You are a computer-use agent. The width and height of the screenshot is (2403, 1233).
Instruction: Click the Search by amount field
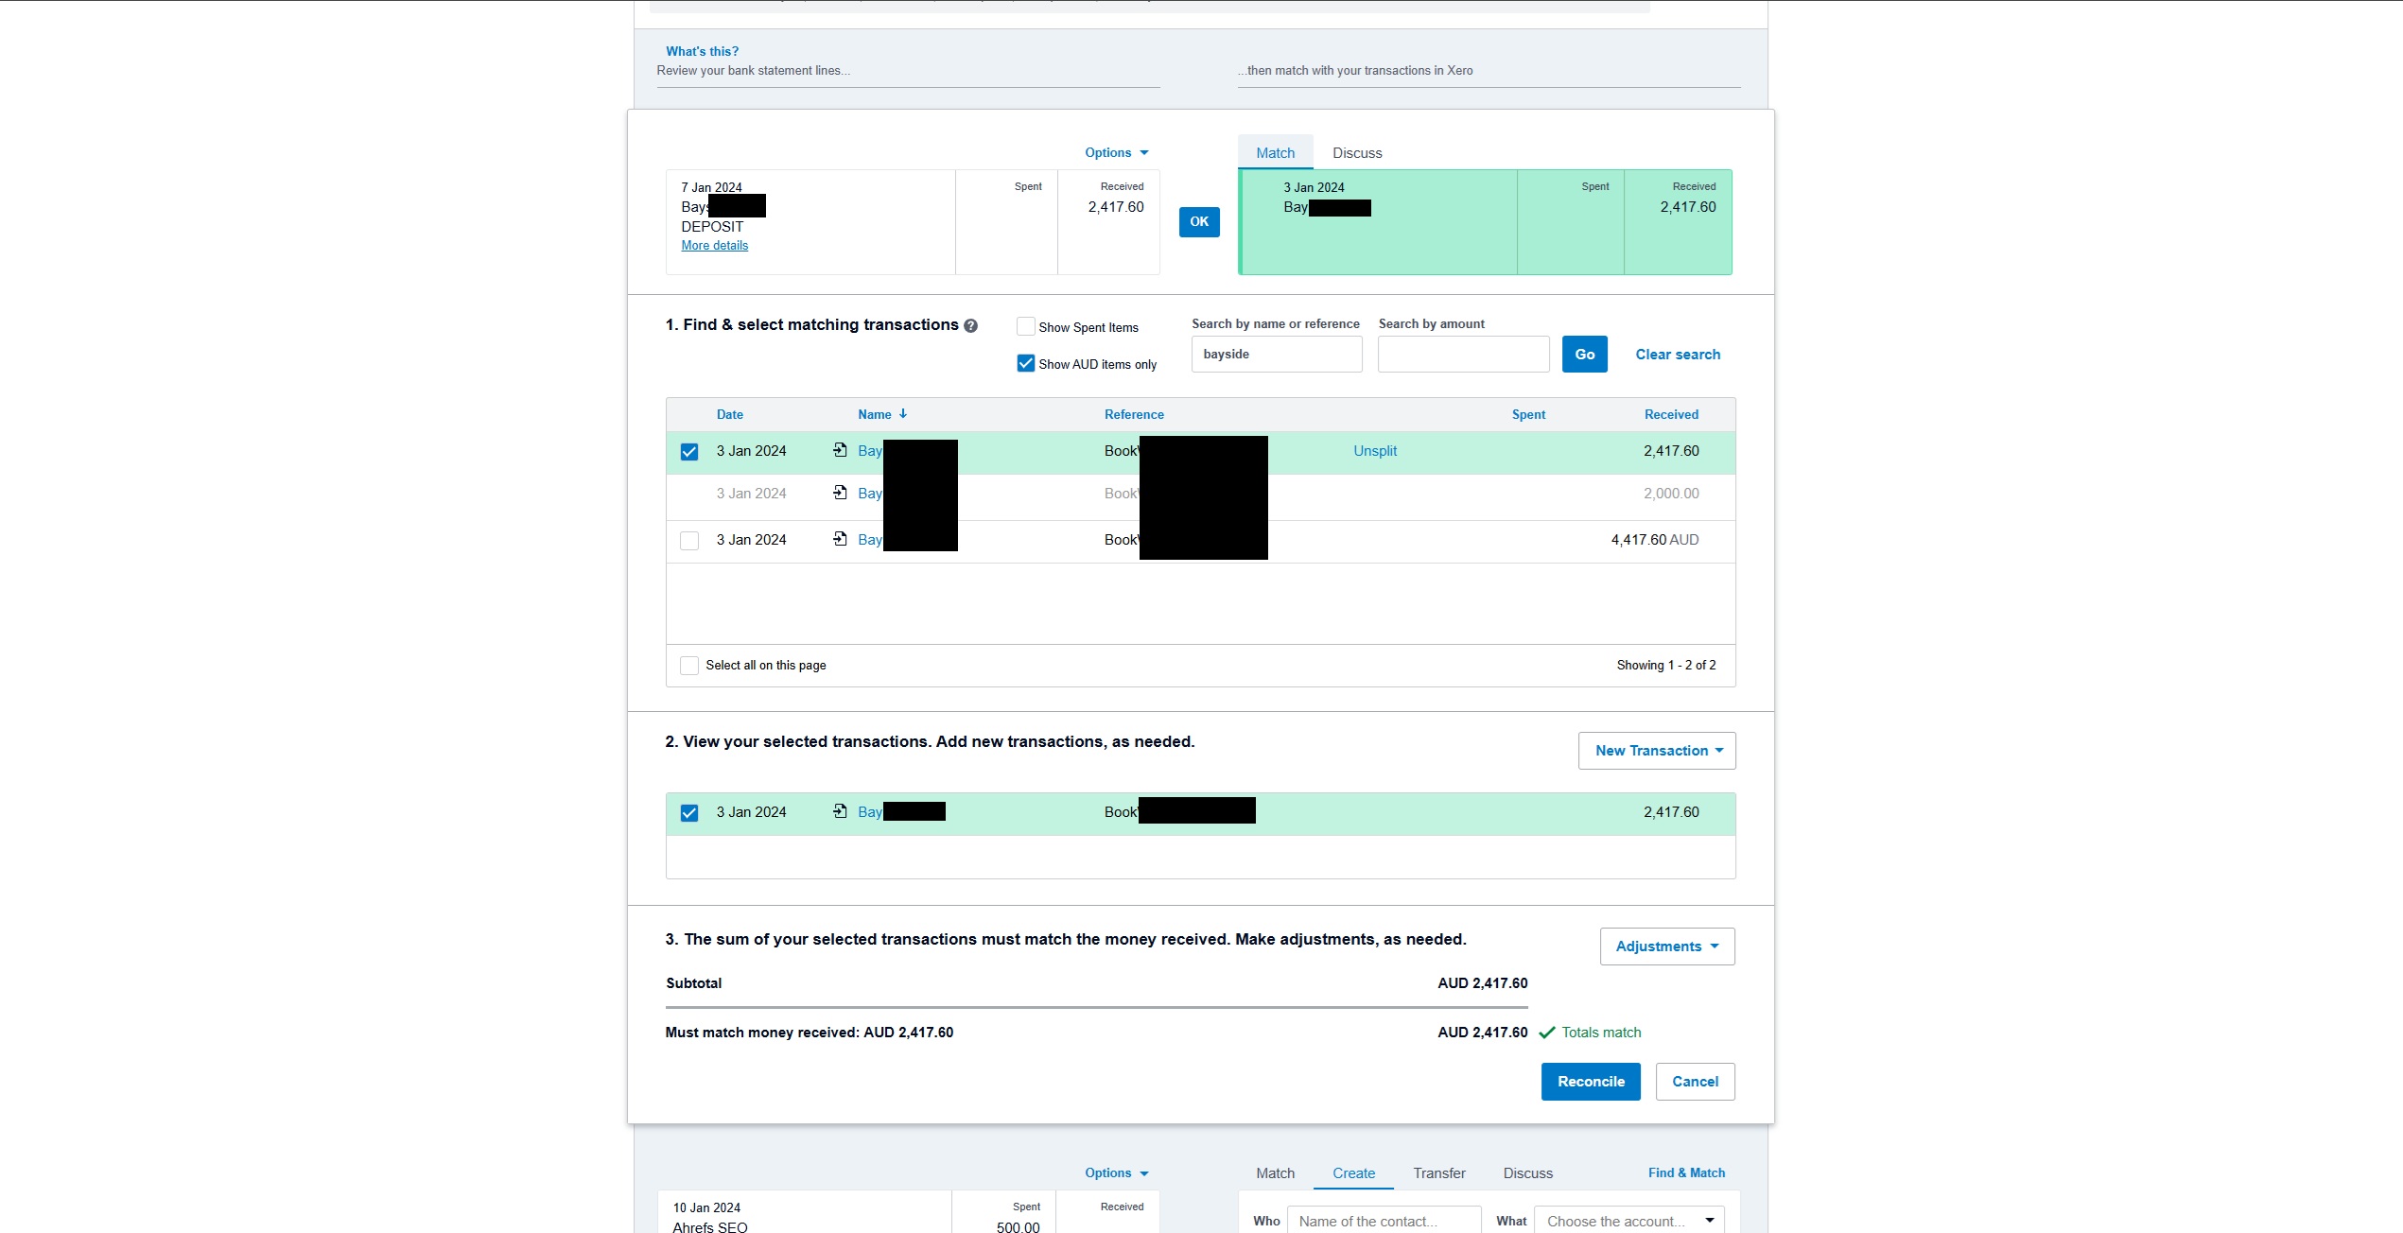coord(1463,355)
